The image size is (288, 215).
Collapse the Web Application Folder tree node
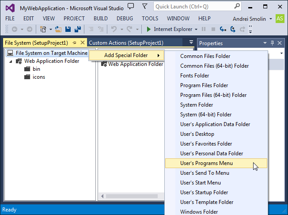pyautogui.click(x=11, y=61)
